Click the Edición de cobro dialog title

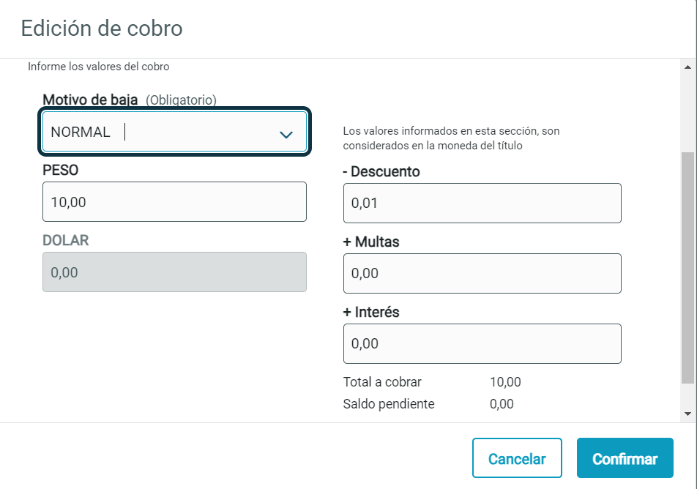coord(102,29)
